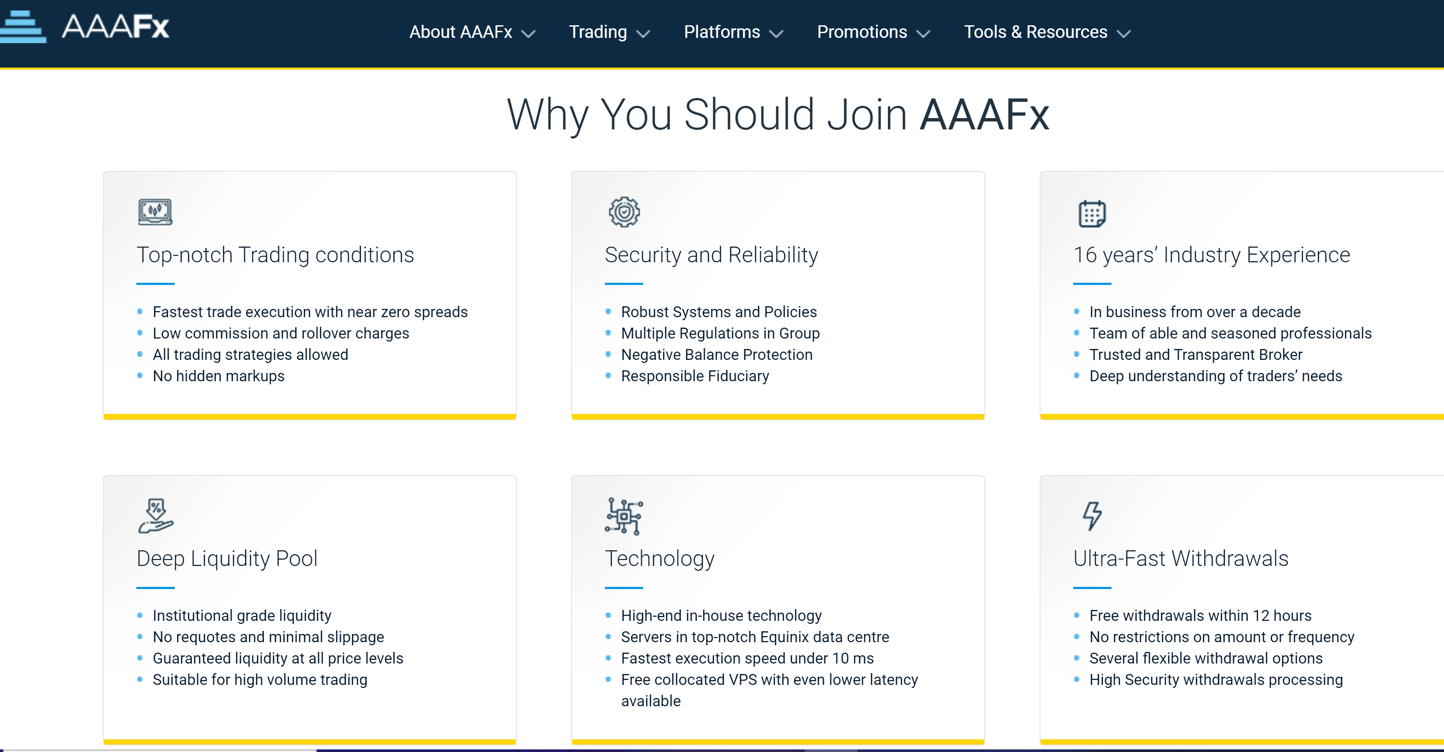The image size is (1444, 752).
Task: Expand the chevron beside Tools & Resources
Action: click(x=1123, y=34)
